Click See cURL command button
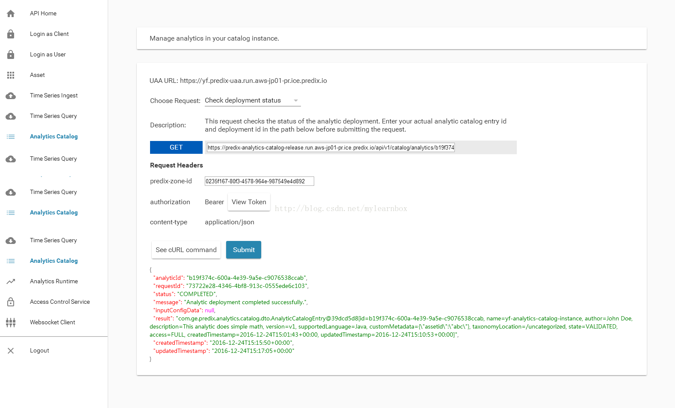 (x=186, y=250)
